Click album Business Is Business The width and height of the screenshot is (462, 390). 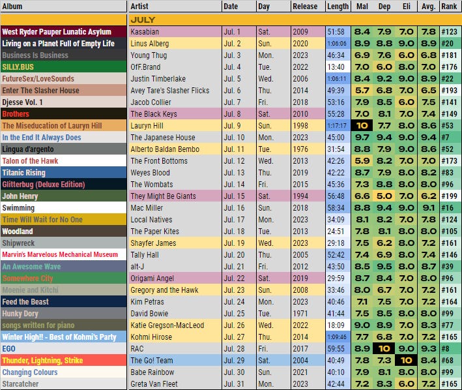click(64, 55)
